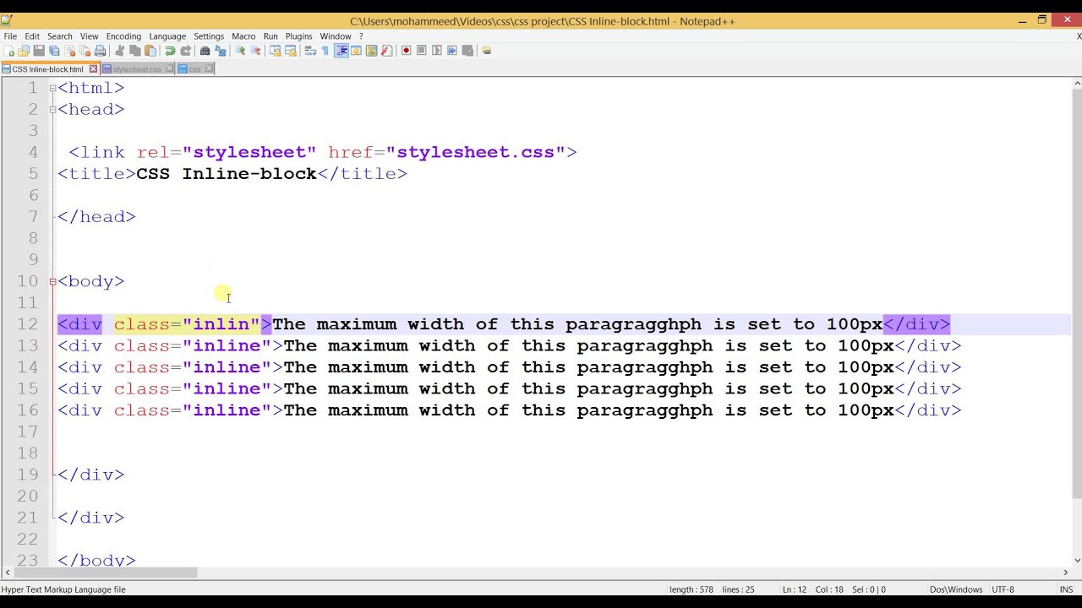This screenshot has height=608, width=1082.
Task: Click "Dos\Windows" in the status bar
Action: [x=956, y=589]
